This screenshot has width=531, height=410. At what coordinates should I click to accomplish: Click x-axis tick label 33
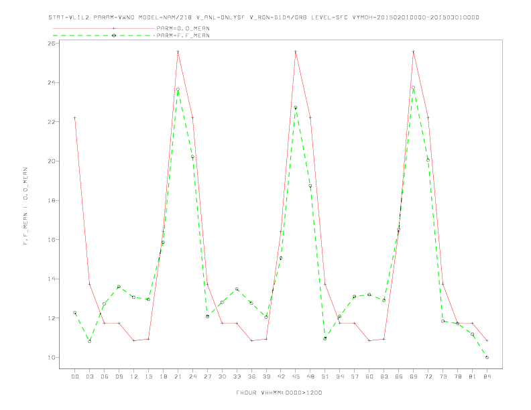point(237,377)
